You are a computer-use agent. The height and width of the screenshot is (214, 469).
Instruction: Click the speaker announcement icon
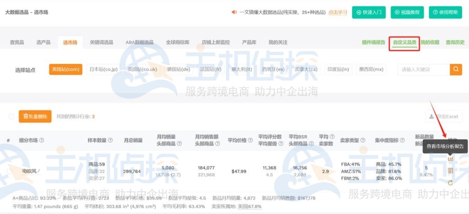(x=234, y=12)
